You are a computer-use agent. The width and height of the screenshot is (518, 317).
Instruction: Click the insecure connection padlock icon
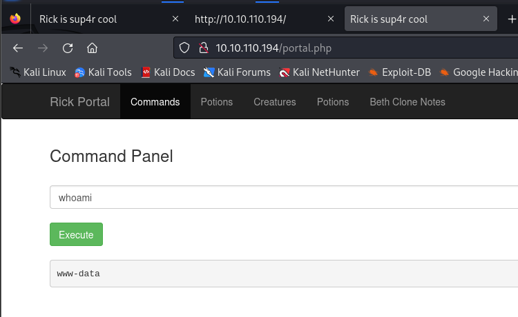pyautogui.click(x=203, y=48)
